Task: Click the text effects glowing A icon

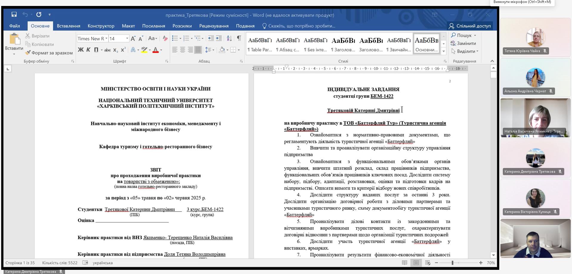Action: (x=133, y=50)
